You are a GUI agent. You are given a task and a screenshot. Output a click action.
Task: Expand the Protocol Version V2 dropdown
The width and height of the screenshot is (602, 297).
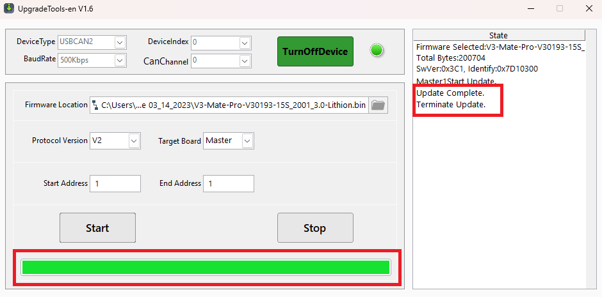pos(134,141)
